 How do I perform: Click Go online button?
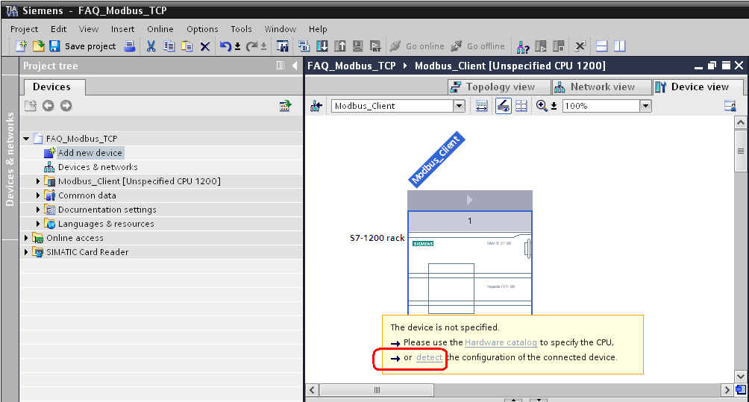pyautogui.click(x=417, y=46)
